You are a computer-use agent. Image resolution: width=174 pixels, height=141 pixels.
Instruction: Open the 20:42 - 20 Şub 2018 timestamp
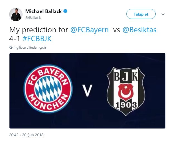pos(26,135)
